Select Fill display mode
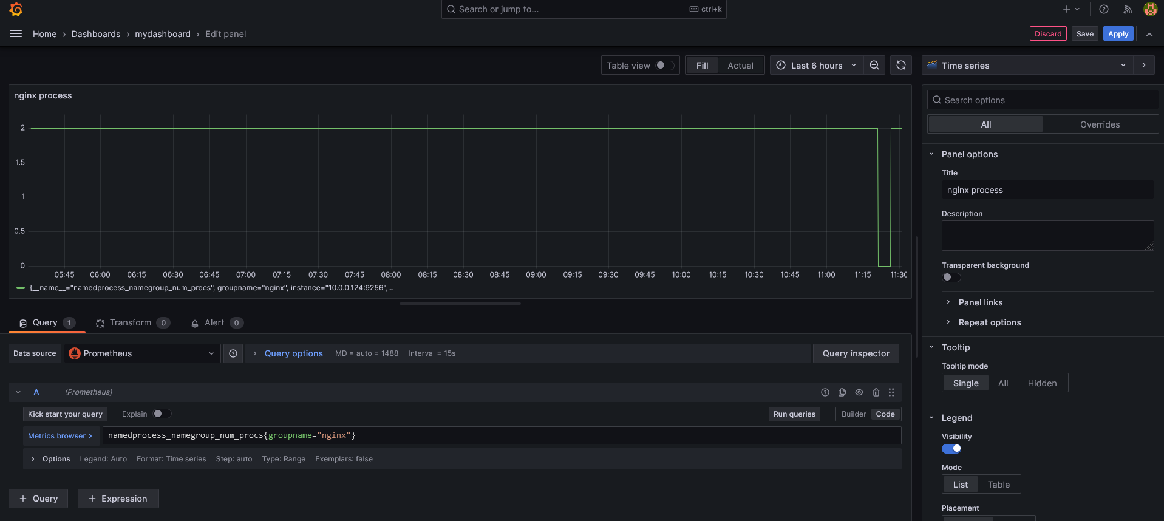Image resolution: width=1164 pixels, height=521 pixels. pyautogui.click(x=703, y=66)
